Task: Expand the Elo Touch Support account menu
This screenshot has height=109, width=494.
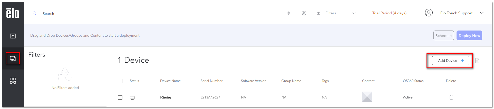Action: pos(482,13)
